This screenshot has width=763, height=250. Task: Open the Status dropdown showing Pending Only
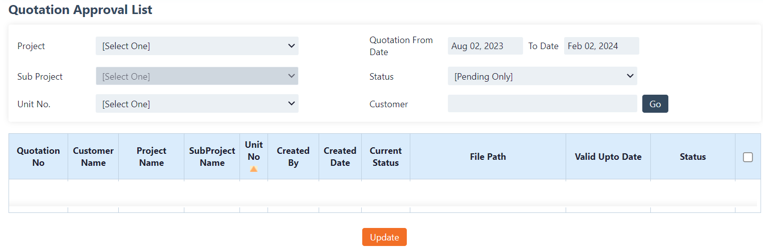click(542, 77)
